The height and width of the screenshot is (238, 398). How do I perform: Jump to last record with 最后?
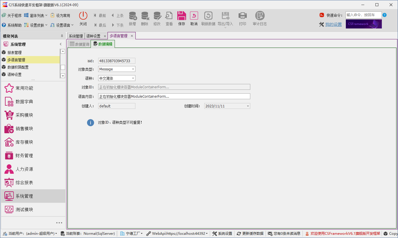click(x=100, y=25)
